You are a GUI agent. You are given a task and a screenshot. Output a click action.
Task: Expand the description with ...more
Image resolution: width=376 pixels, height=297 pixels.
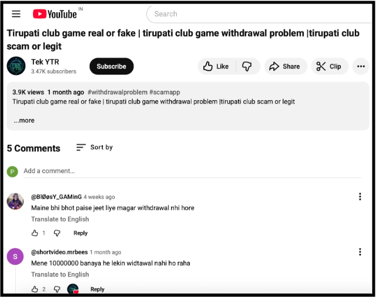click(x=24, y=120)
